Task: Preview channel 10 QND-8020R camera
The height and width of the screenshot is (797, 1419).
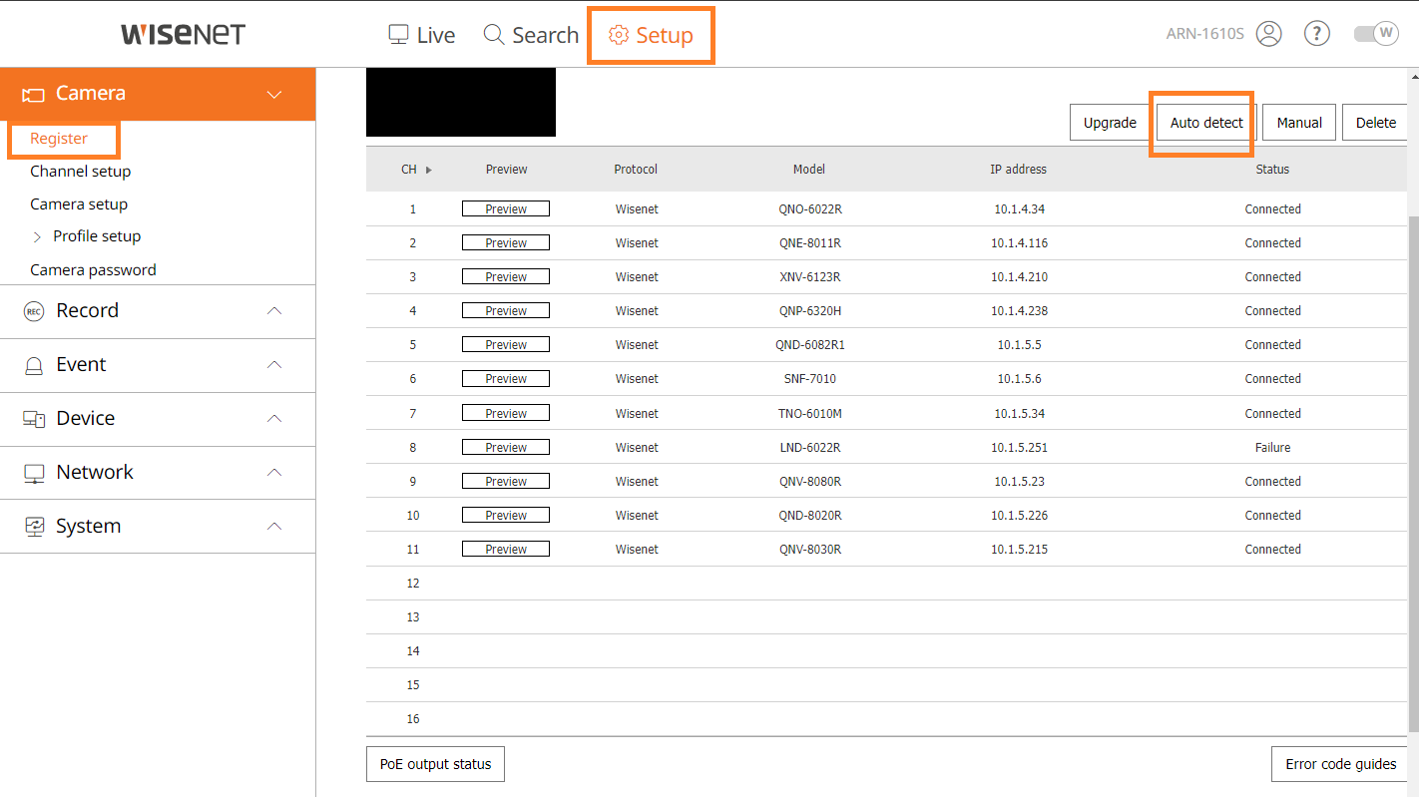Action: (506, 516)
